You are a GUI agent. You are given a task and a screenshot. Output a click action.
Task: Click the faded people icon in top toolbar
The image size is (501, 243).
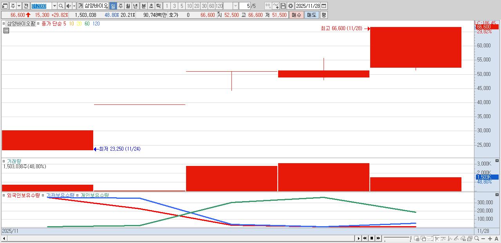pyautogui.click(x=268, y=6)
